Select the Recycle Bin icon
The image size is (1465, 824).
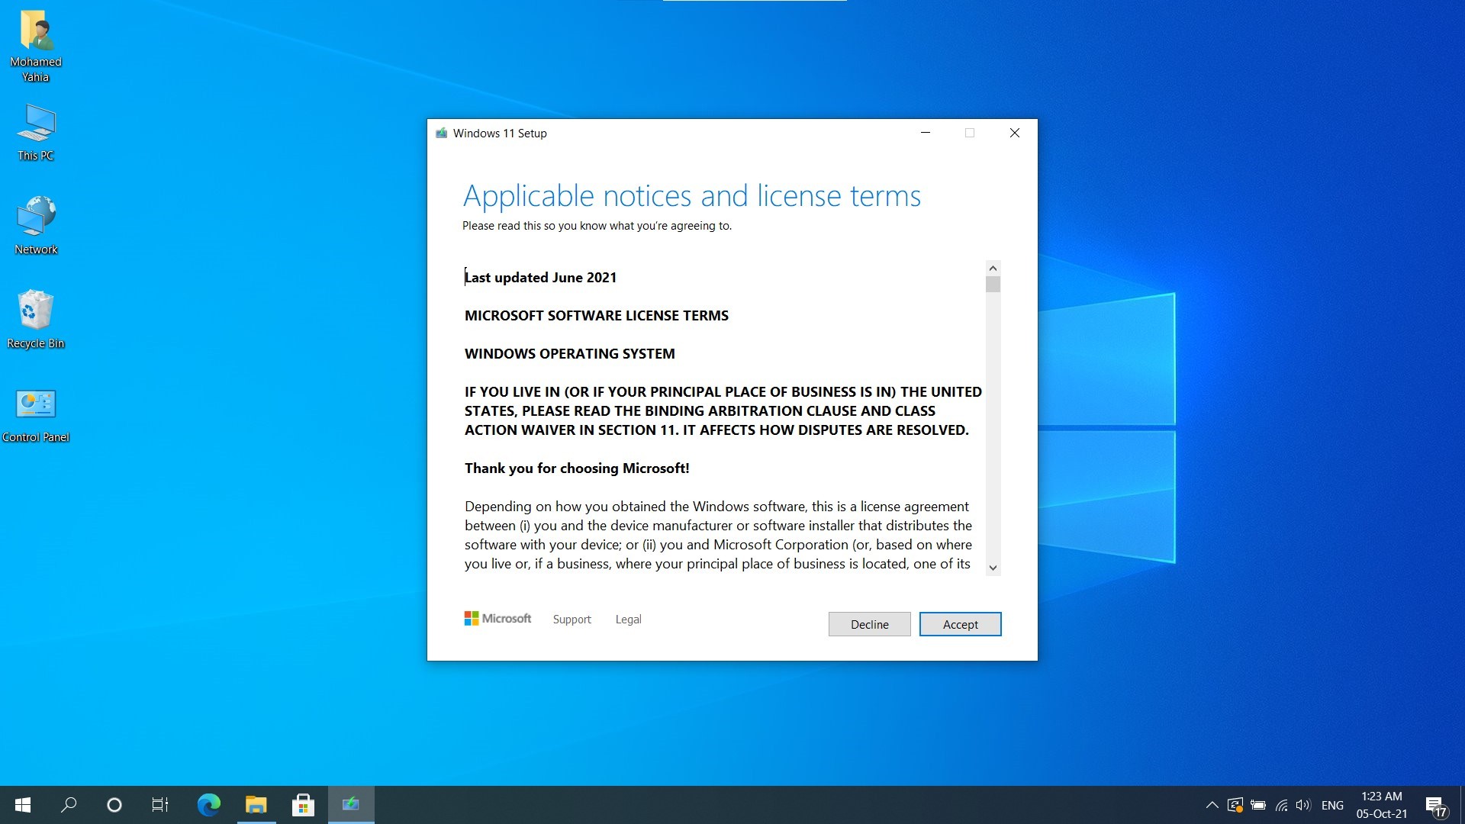[x=36, y=320]
